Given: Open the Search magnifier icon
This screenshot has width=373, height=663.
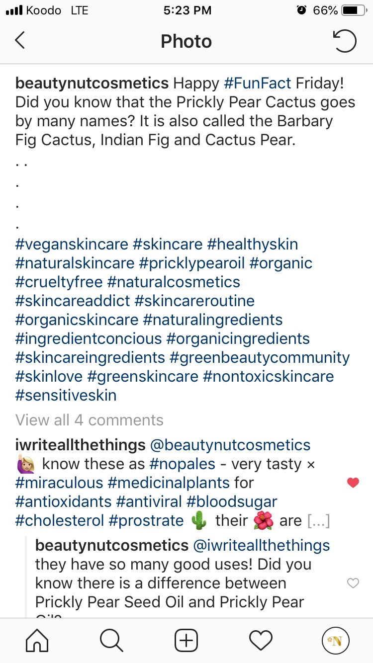Looking at the screenshot, I should click(x=111, y=640).
